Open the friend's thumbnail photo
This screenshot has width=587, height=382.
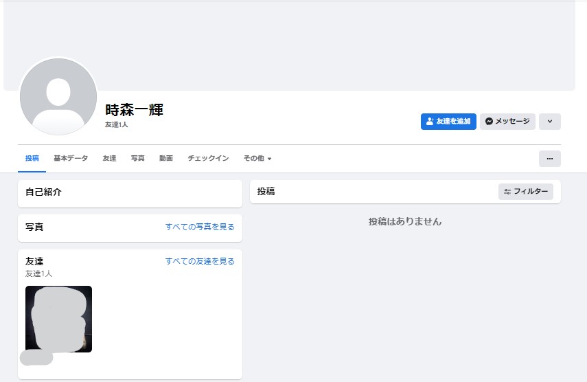58,319
